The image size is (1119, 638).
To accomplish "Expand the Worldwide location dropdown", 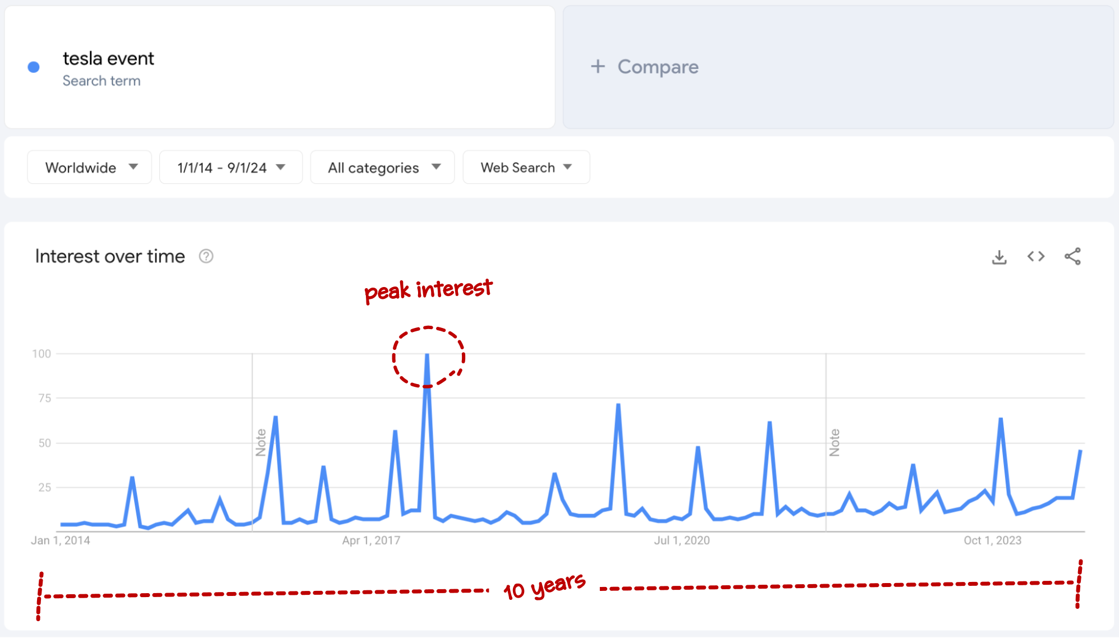I will click(88, 167).
